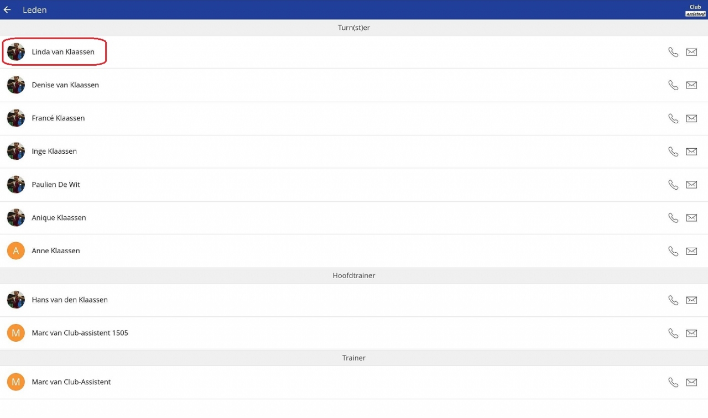The height and width of the screenshot is (418, 708).
Task: Email Linda van Klaassen via envelope icon
Action: 691,52
